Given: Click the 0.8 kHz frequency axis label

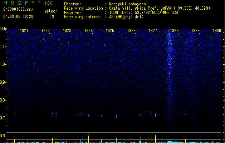Looking at the screenshot, I should 3,100.
